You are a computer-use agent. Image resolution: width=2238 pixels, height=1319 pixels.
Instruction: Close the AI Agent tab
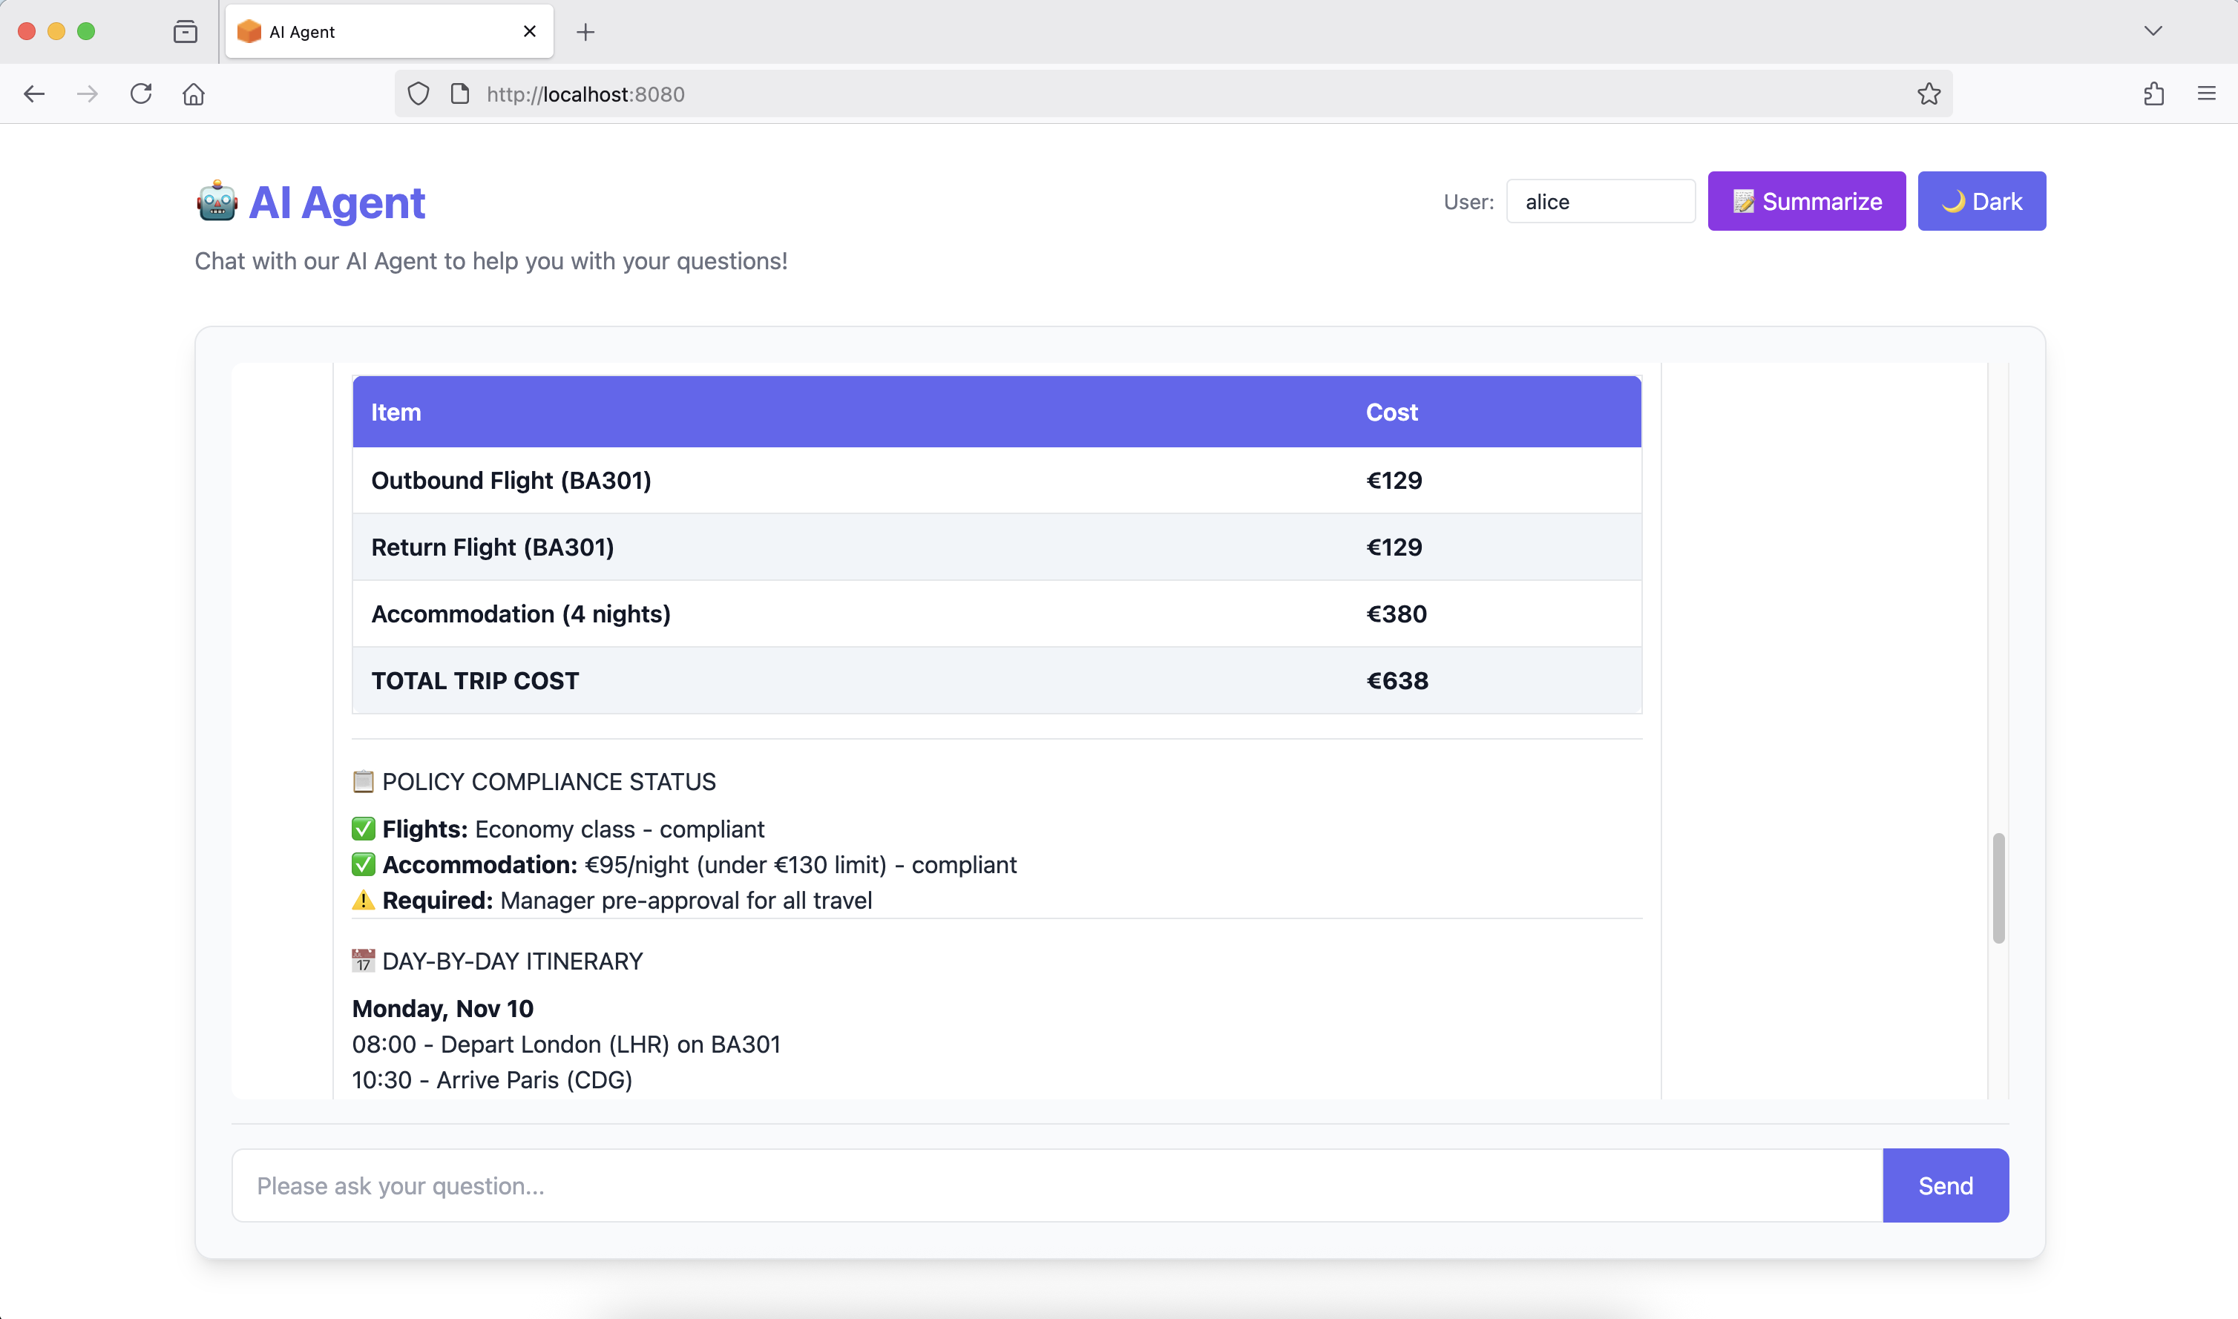pos(530,32)
